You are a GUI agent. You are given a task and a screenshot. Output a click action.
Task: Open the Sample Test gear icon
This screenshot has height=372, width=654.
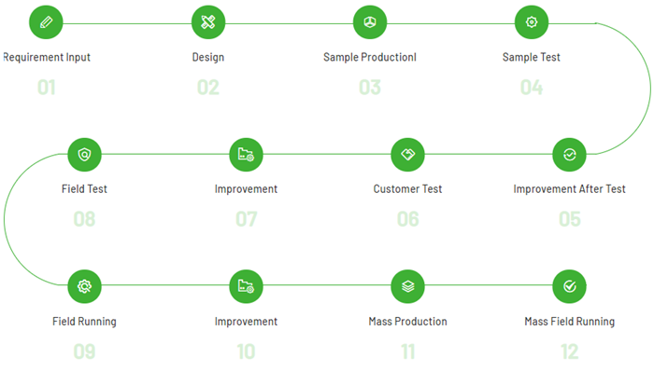[x=532, y=22]
